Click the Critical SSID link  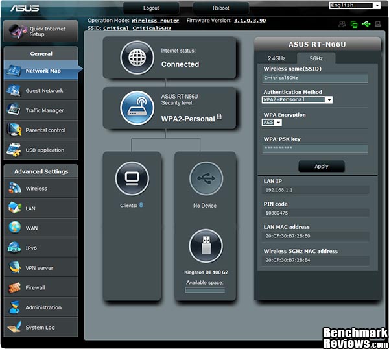[116, 28]
